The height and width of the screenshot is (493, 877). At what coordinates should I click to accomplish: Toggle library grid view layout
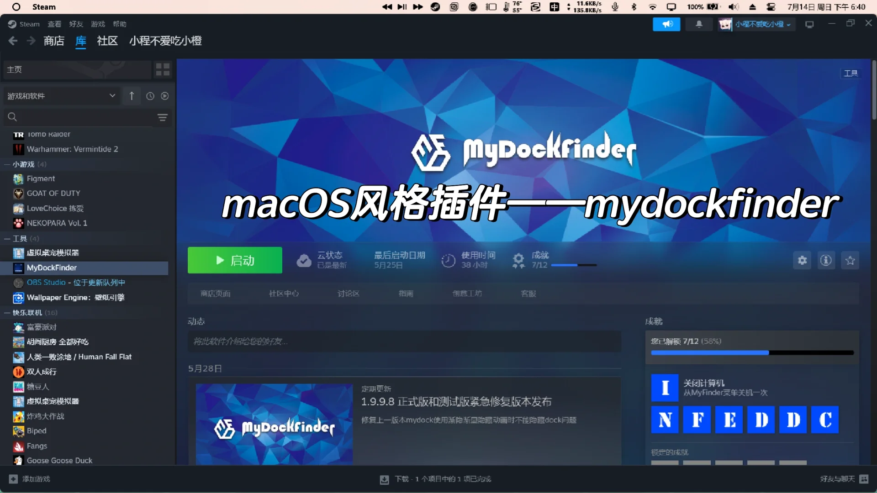162,69
